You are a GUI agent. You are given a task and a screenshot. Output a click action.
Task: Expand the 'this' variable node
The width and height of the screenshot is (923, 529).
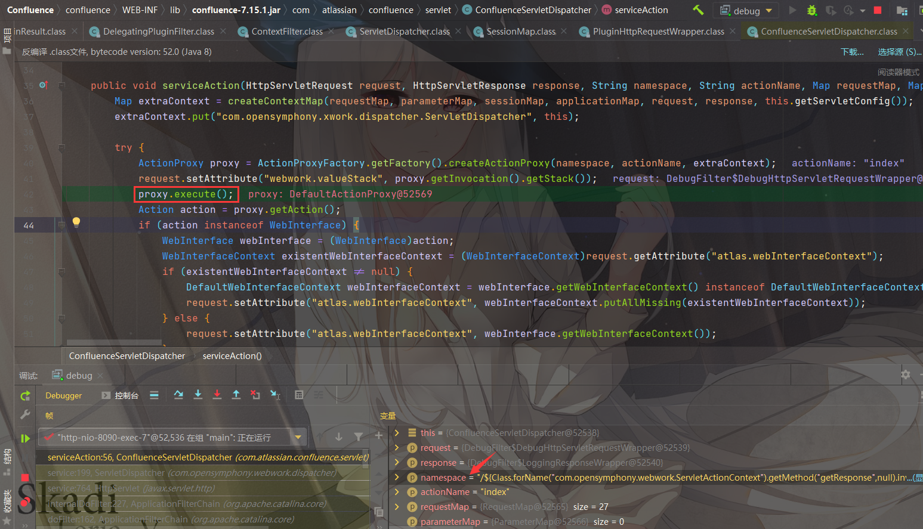click(397, 432)
